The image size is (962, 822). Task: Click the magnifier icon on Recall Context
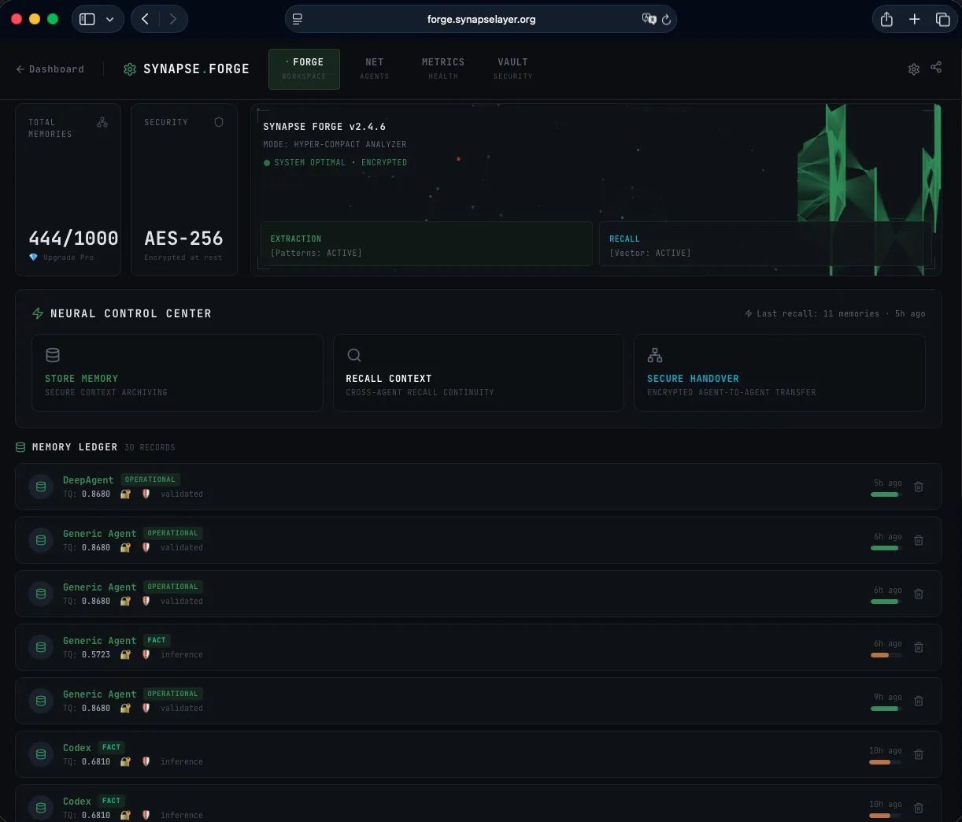[354, 355]
